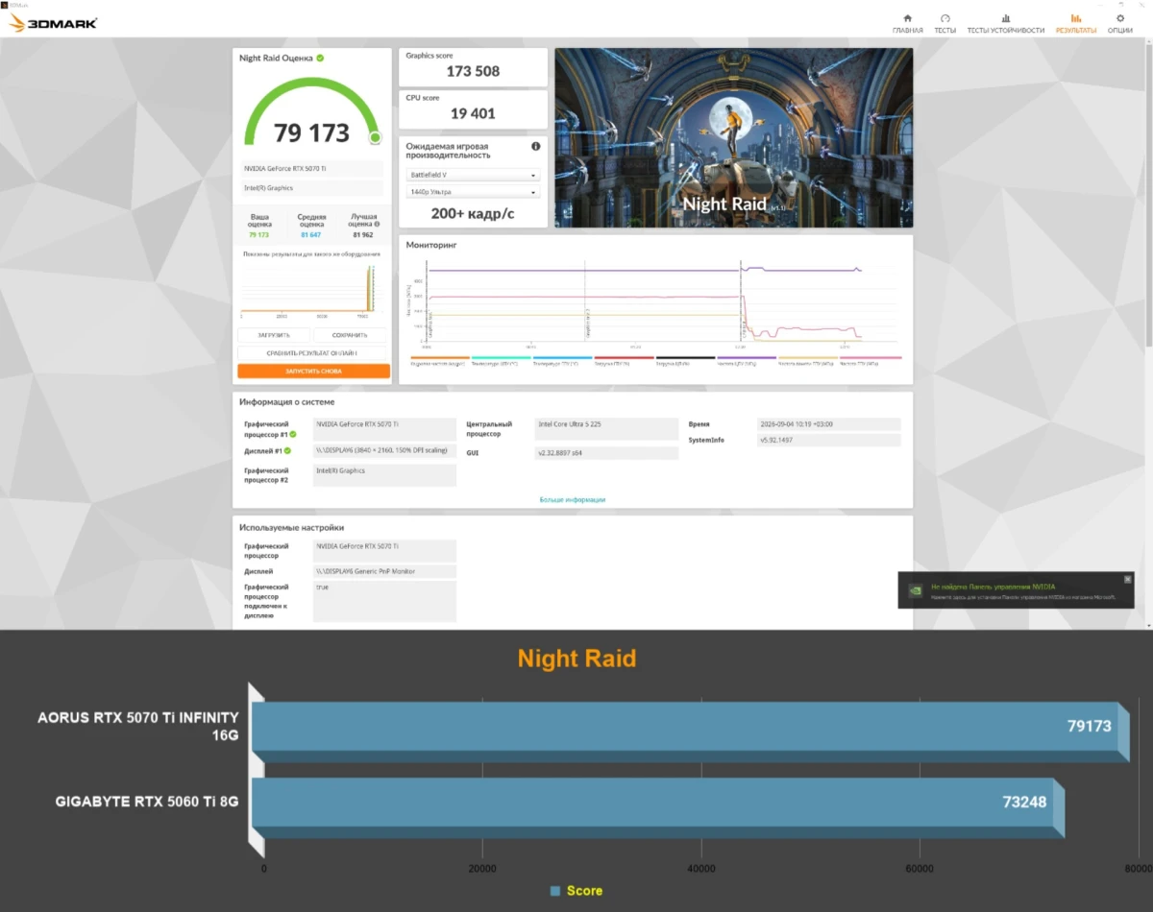
Task: Click the NVIDIA icon in the notification
Action: click(918, 590)
